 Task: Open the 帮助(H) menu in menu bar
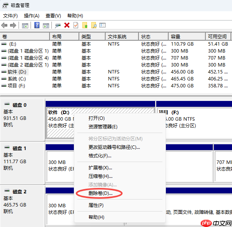75,16
